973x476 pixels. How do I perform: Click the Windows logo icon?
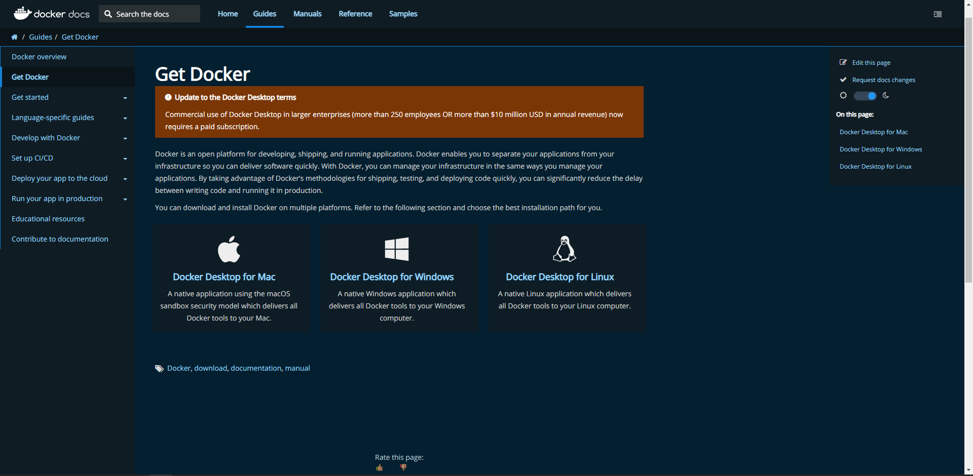(x=397, y=249)
